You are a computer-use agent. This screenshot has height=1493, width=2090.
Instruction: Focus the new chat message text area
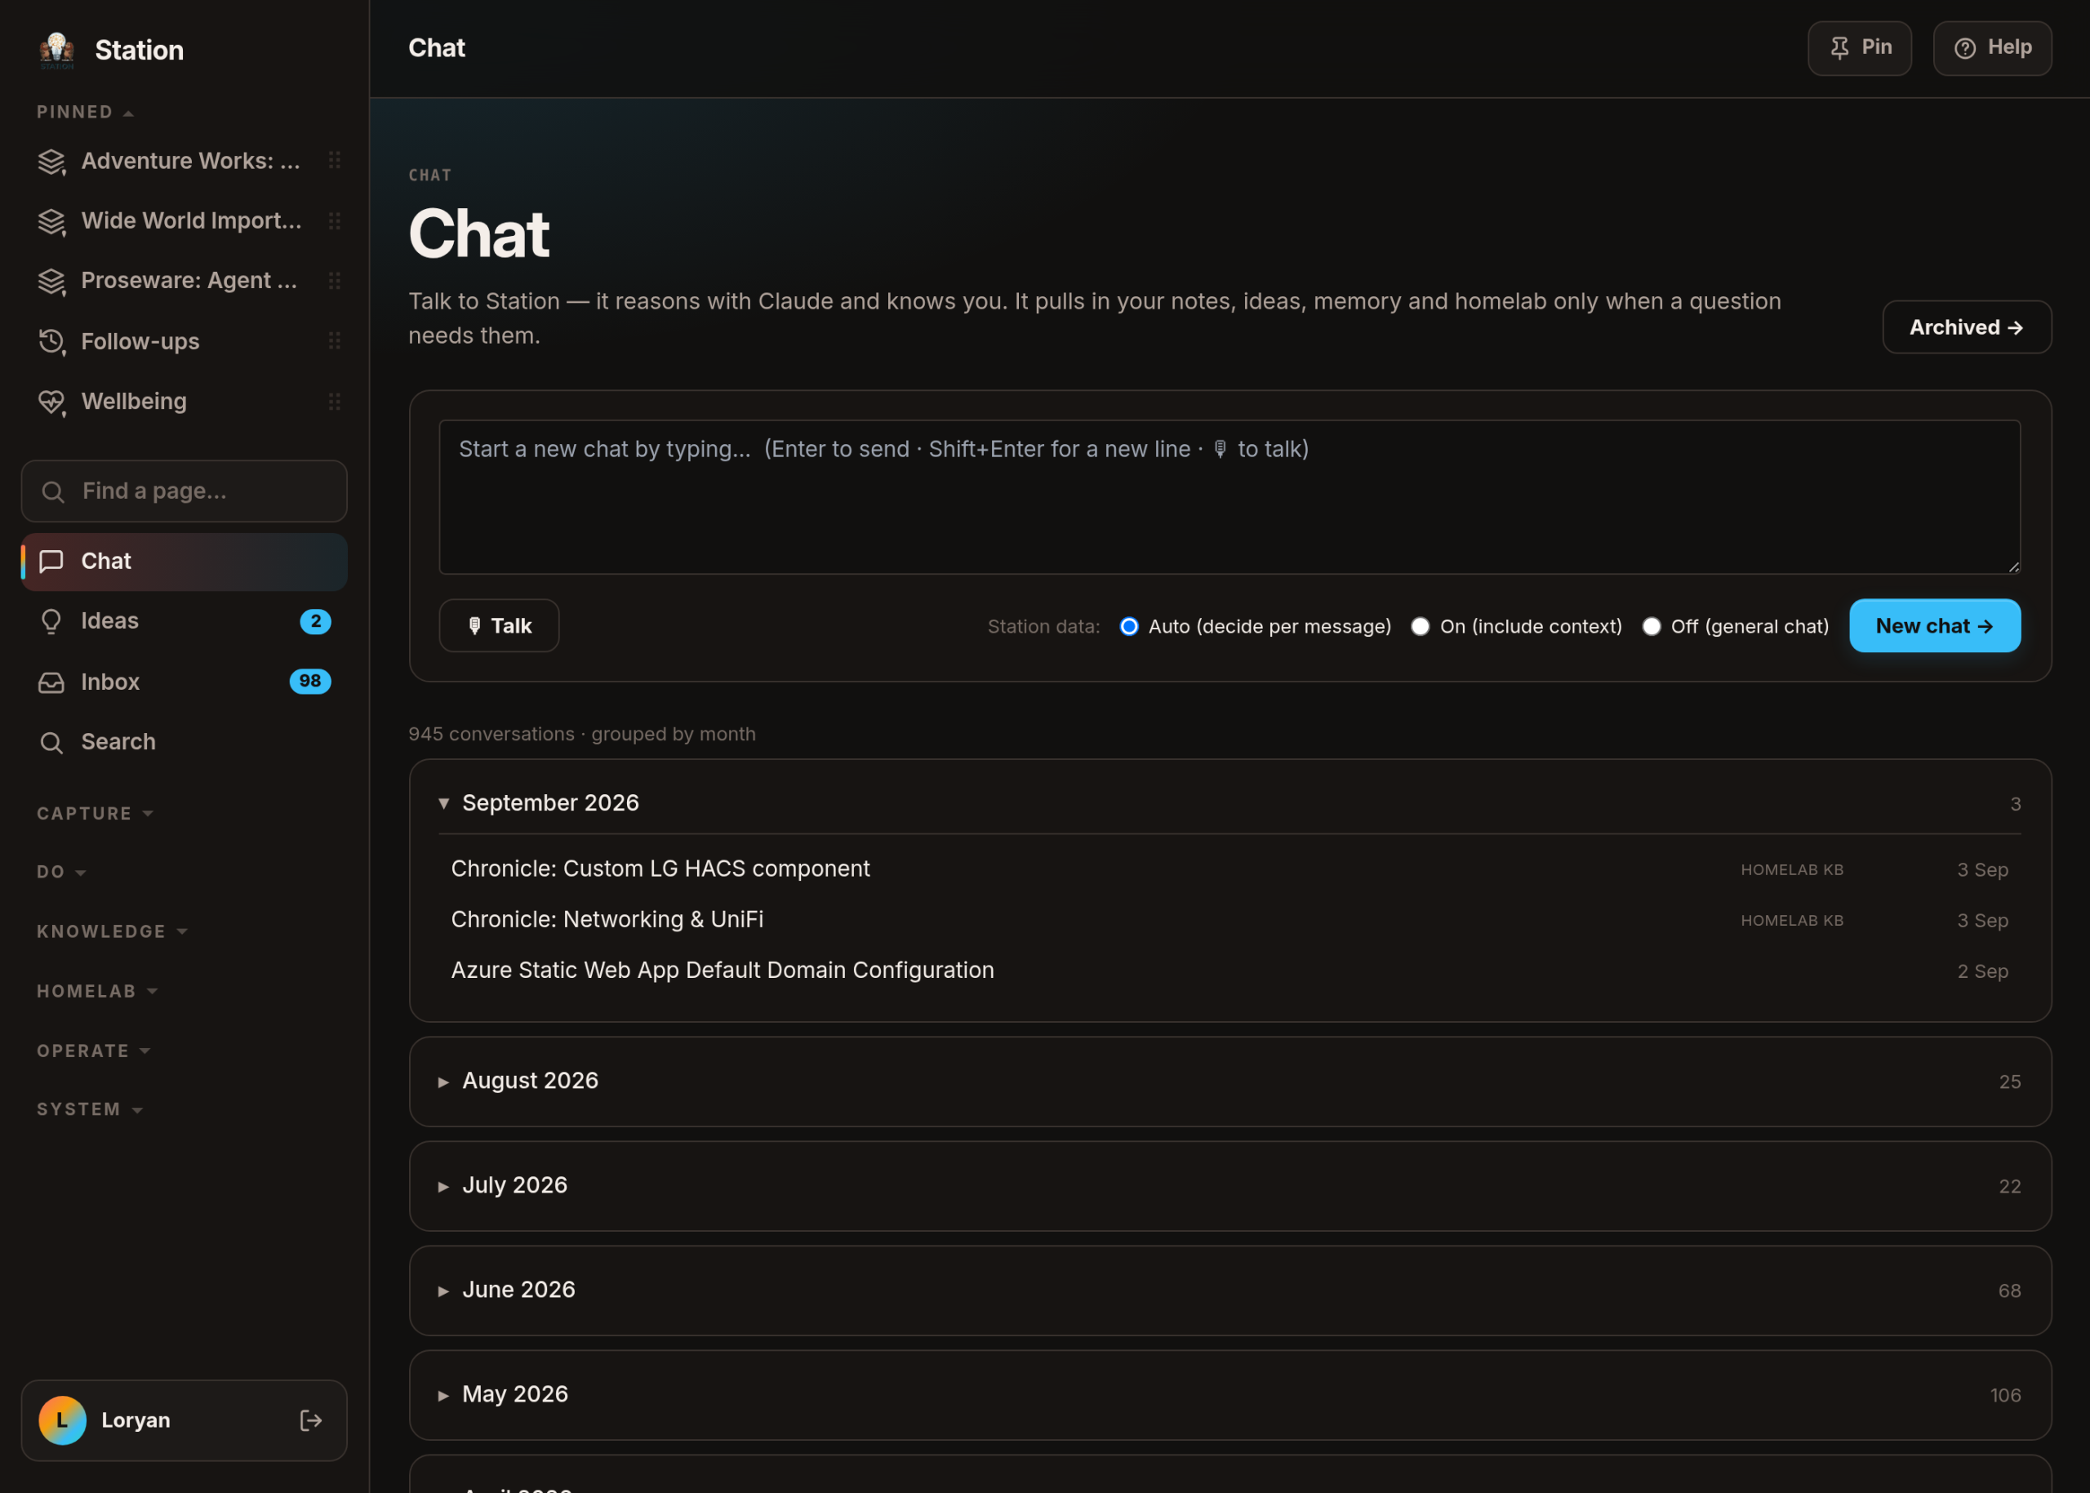1230,497
